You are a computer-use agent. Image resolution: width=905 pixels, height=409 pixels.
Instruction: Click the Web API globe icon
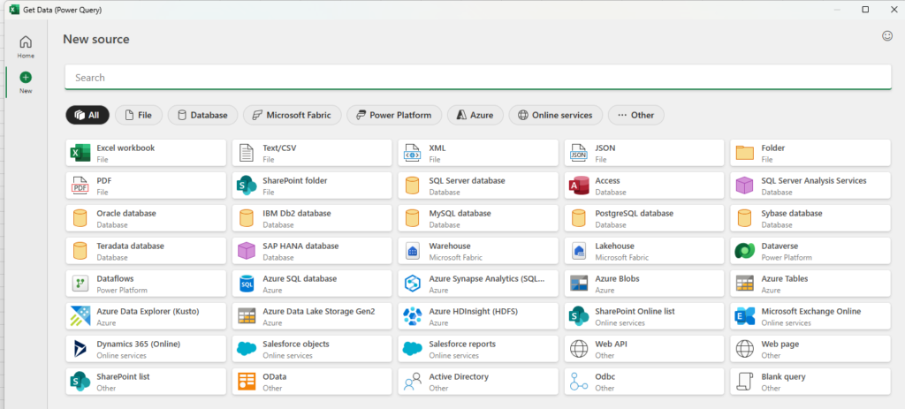coord(578,349)
